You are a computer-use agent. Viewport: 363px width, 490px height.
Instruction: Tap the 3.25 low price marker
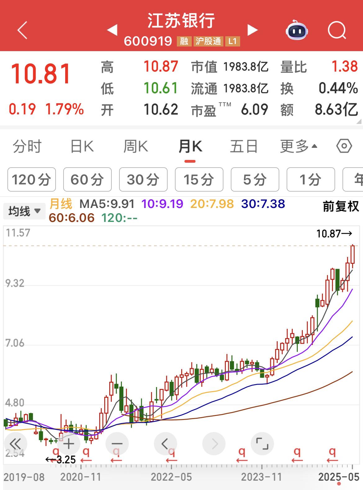pos(60,460)
